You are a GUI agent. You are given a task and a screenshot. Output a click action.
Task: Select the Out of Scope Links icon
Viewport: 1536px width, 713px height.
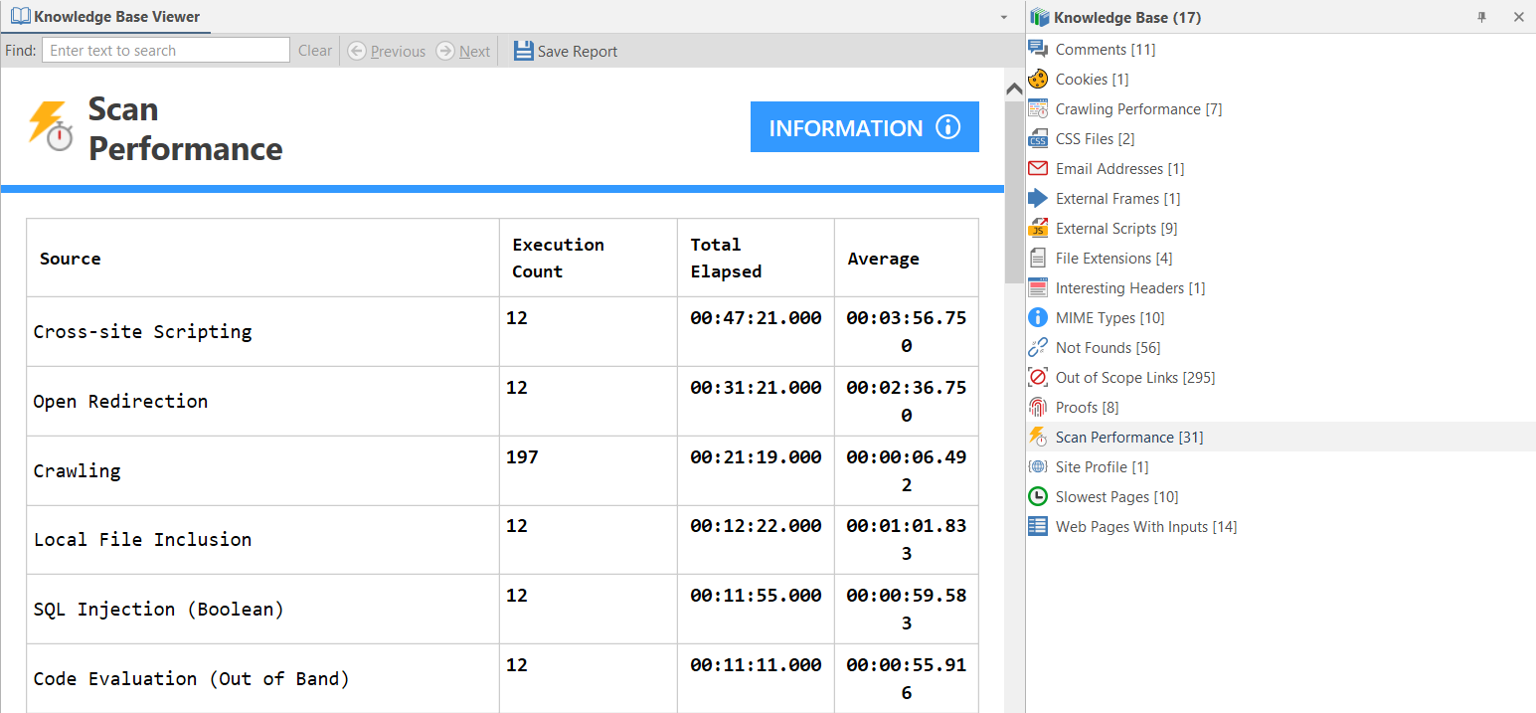pyautogui.click(x=1037, y=376)
